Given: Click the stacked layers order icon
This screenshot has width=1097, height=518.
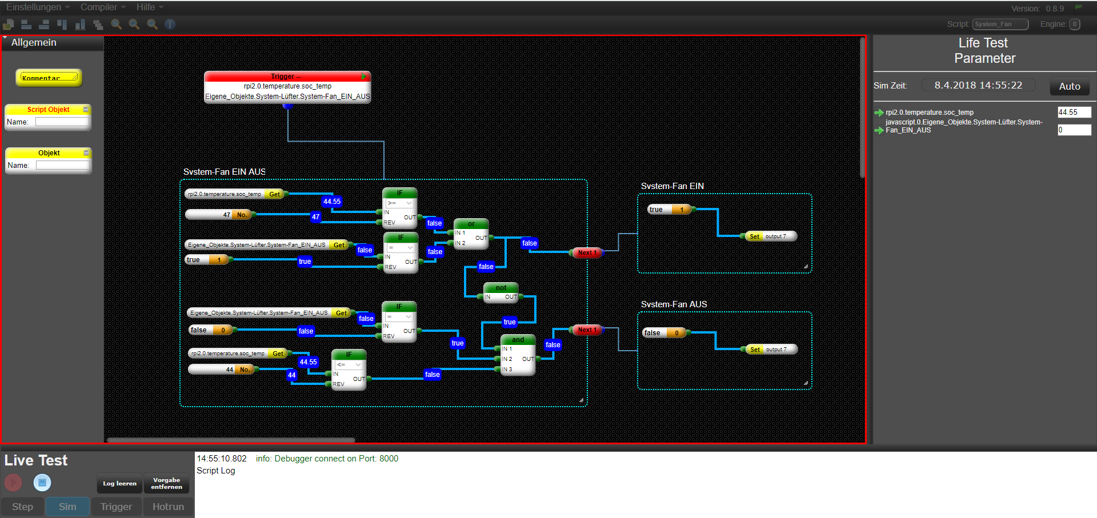Looking at the screenshot, I should pos(98,24).
